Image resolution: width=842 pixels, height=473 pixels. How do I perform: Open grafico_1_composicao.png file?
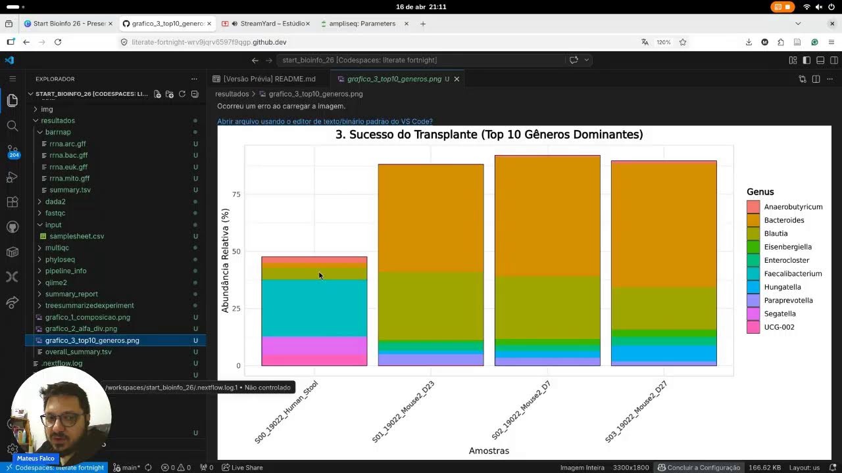pos(87,317)
